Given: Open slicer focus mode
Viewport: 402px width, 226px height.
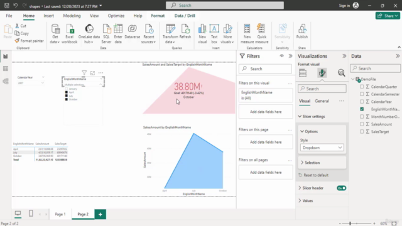Looking at the screenshot, I should [92, 73].
